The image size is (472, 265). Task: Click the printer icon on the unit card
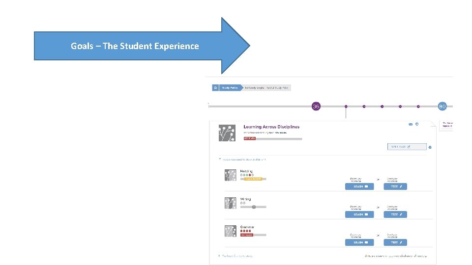tap(417, 124)
